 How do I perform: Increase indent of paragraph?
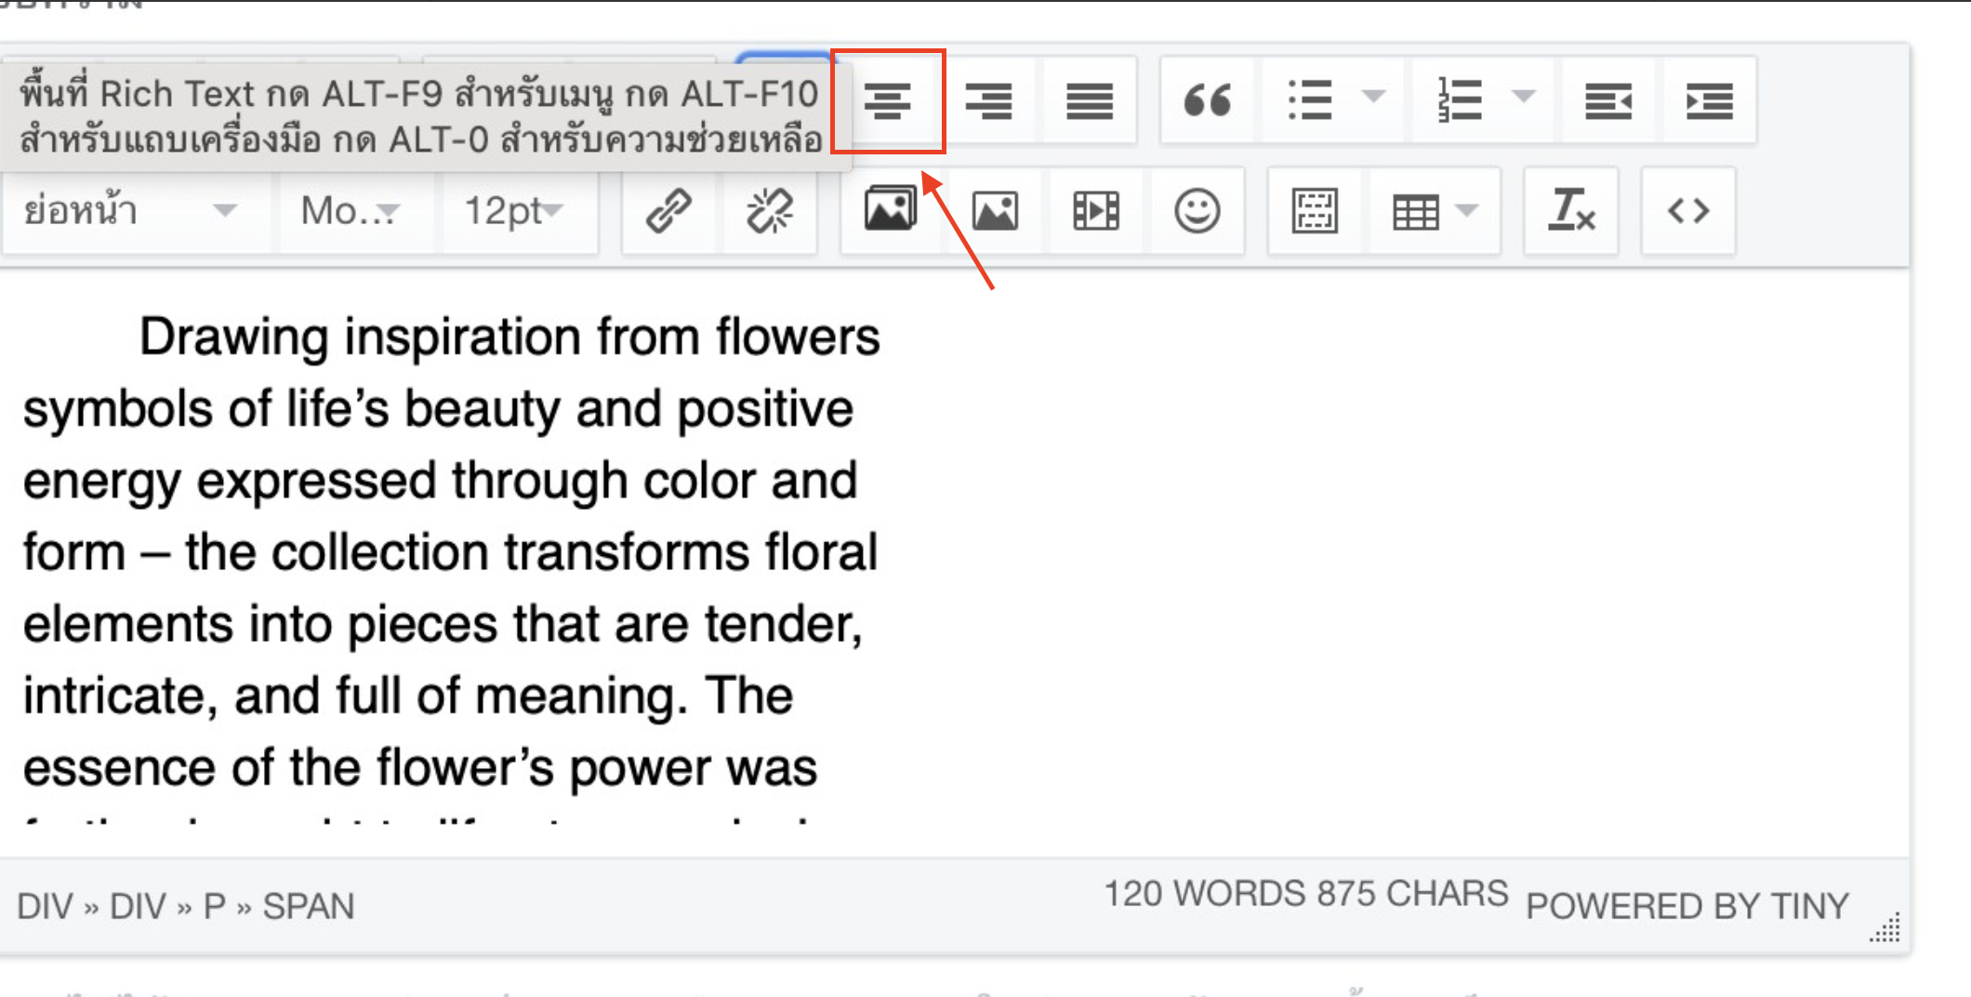(x=1709, y=100)
